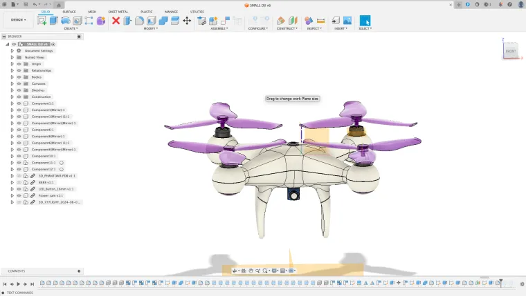Click the Save icon in the top bar
Viewport: 526px width, 296px height.
(x=25, y=4)
